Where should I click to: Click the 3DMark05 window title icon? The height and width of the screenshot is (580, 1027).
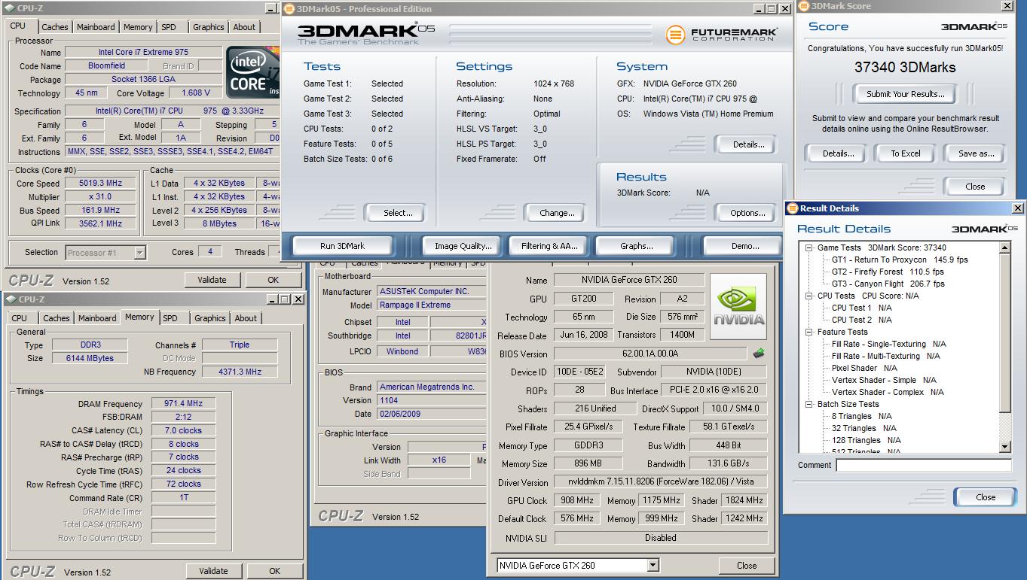point(289,9)
